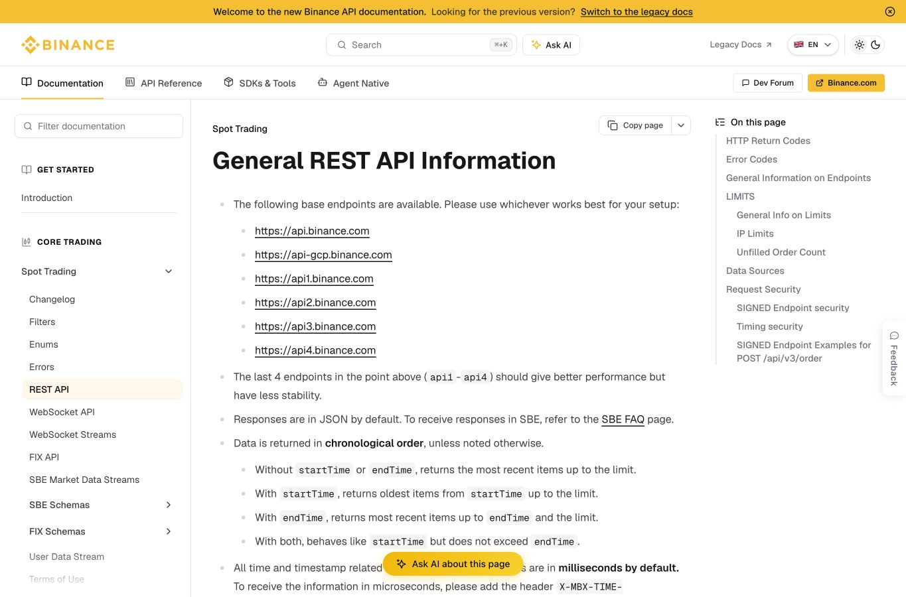Open Errors in sidebar
This screenshot has width=906, height=597.
42,367
